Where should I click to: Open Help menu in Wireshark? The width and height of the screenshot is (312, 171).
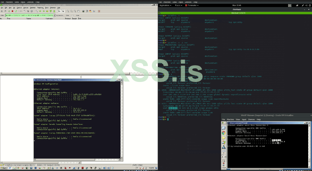pos(59,8)
